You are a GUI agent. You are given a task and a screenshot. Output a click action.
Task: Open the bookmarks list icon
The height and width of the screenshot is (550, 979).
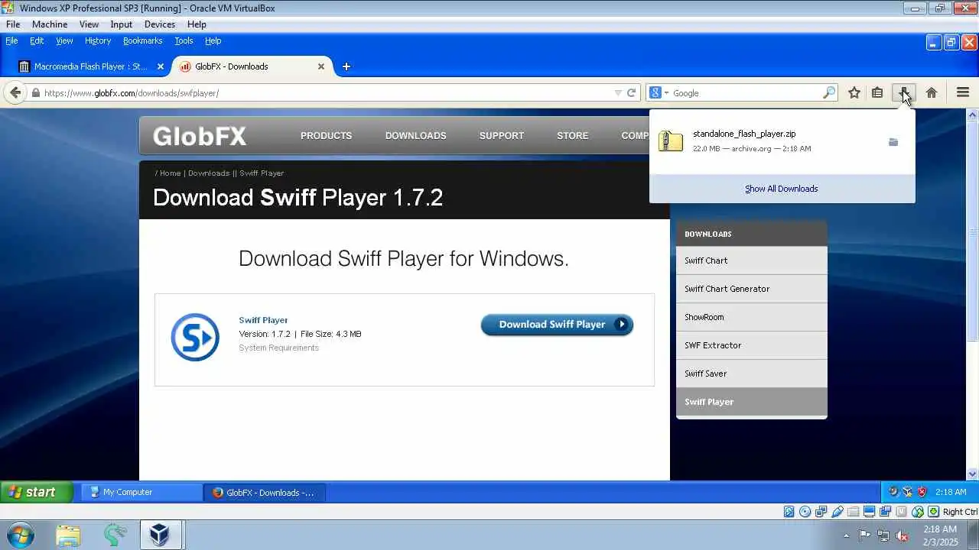pyautogui.click(x=877, y=92)
